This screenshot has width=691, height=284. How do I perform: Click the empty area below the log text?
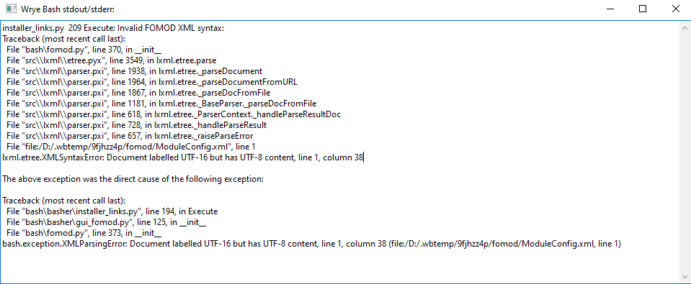(339, 266)
